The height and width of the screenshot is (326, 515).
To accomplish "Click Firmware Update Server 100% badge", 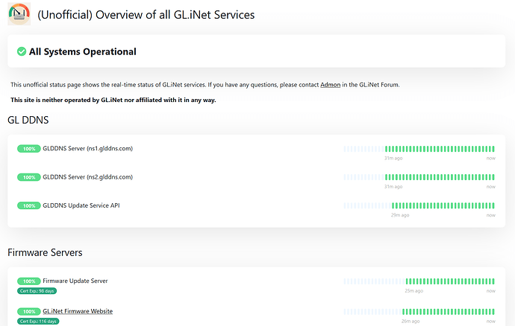I will coord(29,281).
